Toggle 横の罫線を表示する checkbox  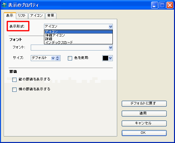[15, 89]
